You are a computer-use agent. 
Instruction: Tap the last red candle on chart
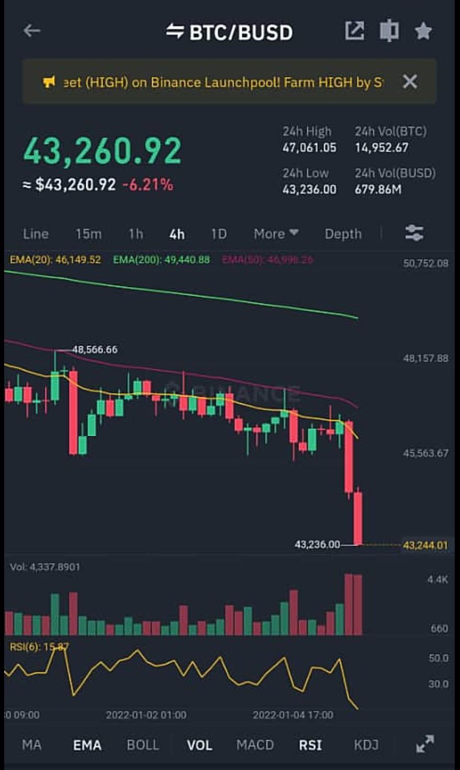point(358,519)
